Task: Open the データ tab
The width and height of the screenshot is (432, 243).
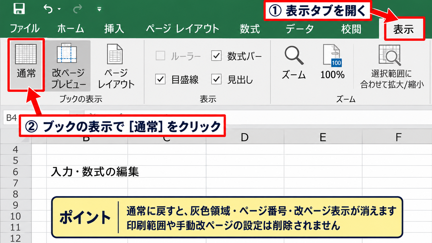Action: coord(300,29)
